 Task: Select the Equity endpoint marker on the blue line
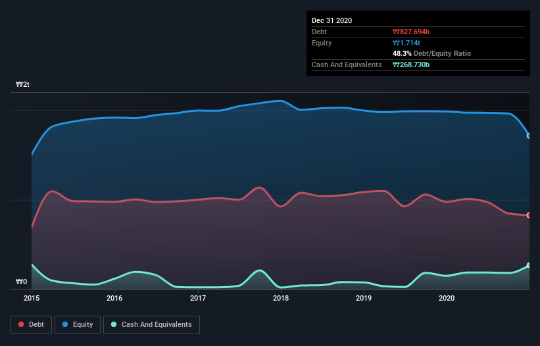pos(529,136)
